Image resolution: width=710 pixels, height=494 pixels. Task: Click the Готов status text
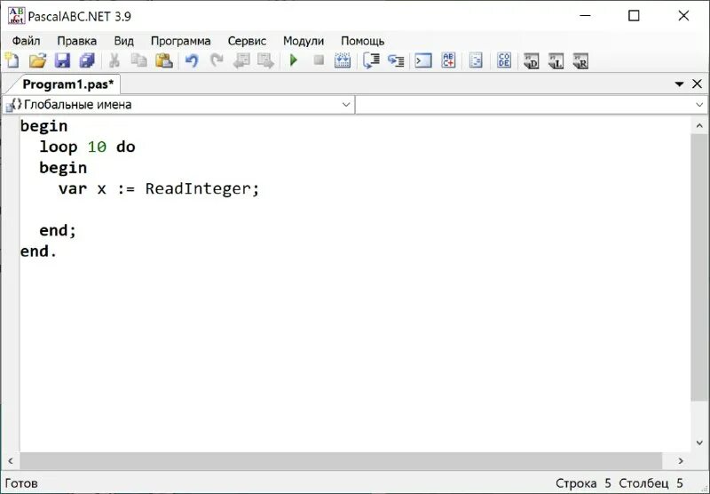(21, 483)
